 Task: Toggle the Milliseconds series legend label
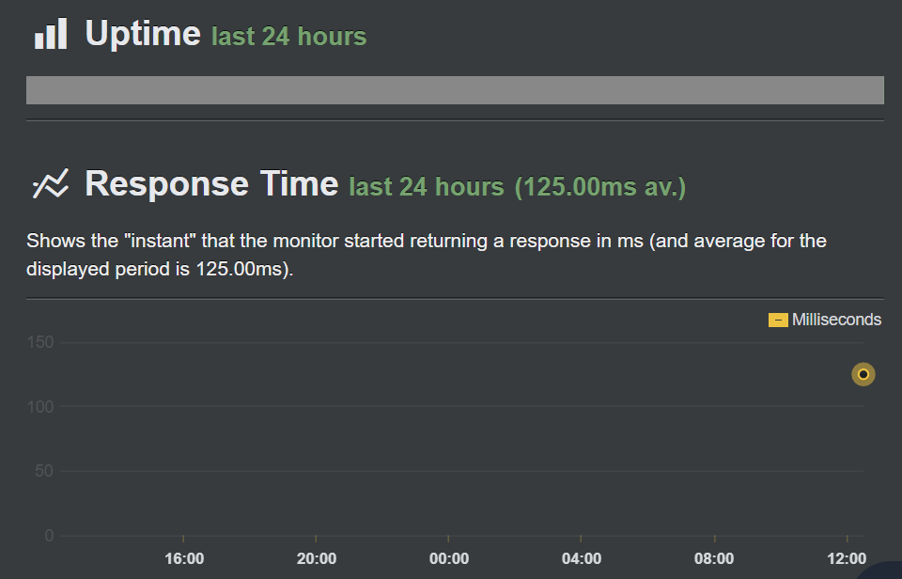coord(836,320)
